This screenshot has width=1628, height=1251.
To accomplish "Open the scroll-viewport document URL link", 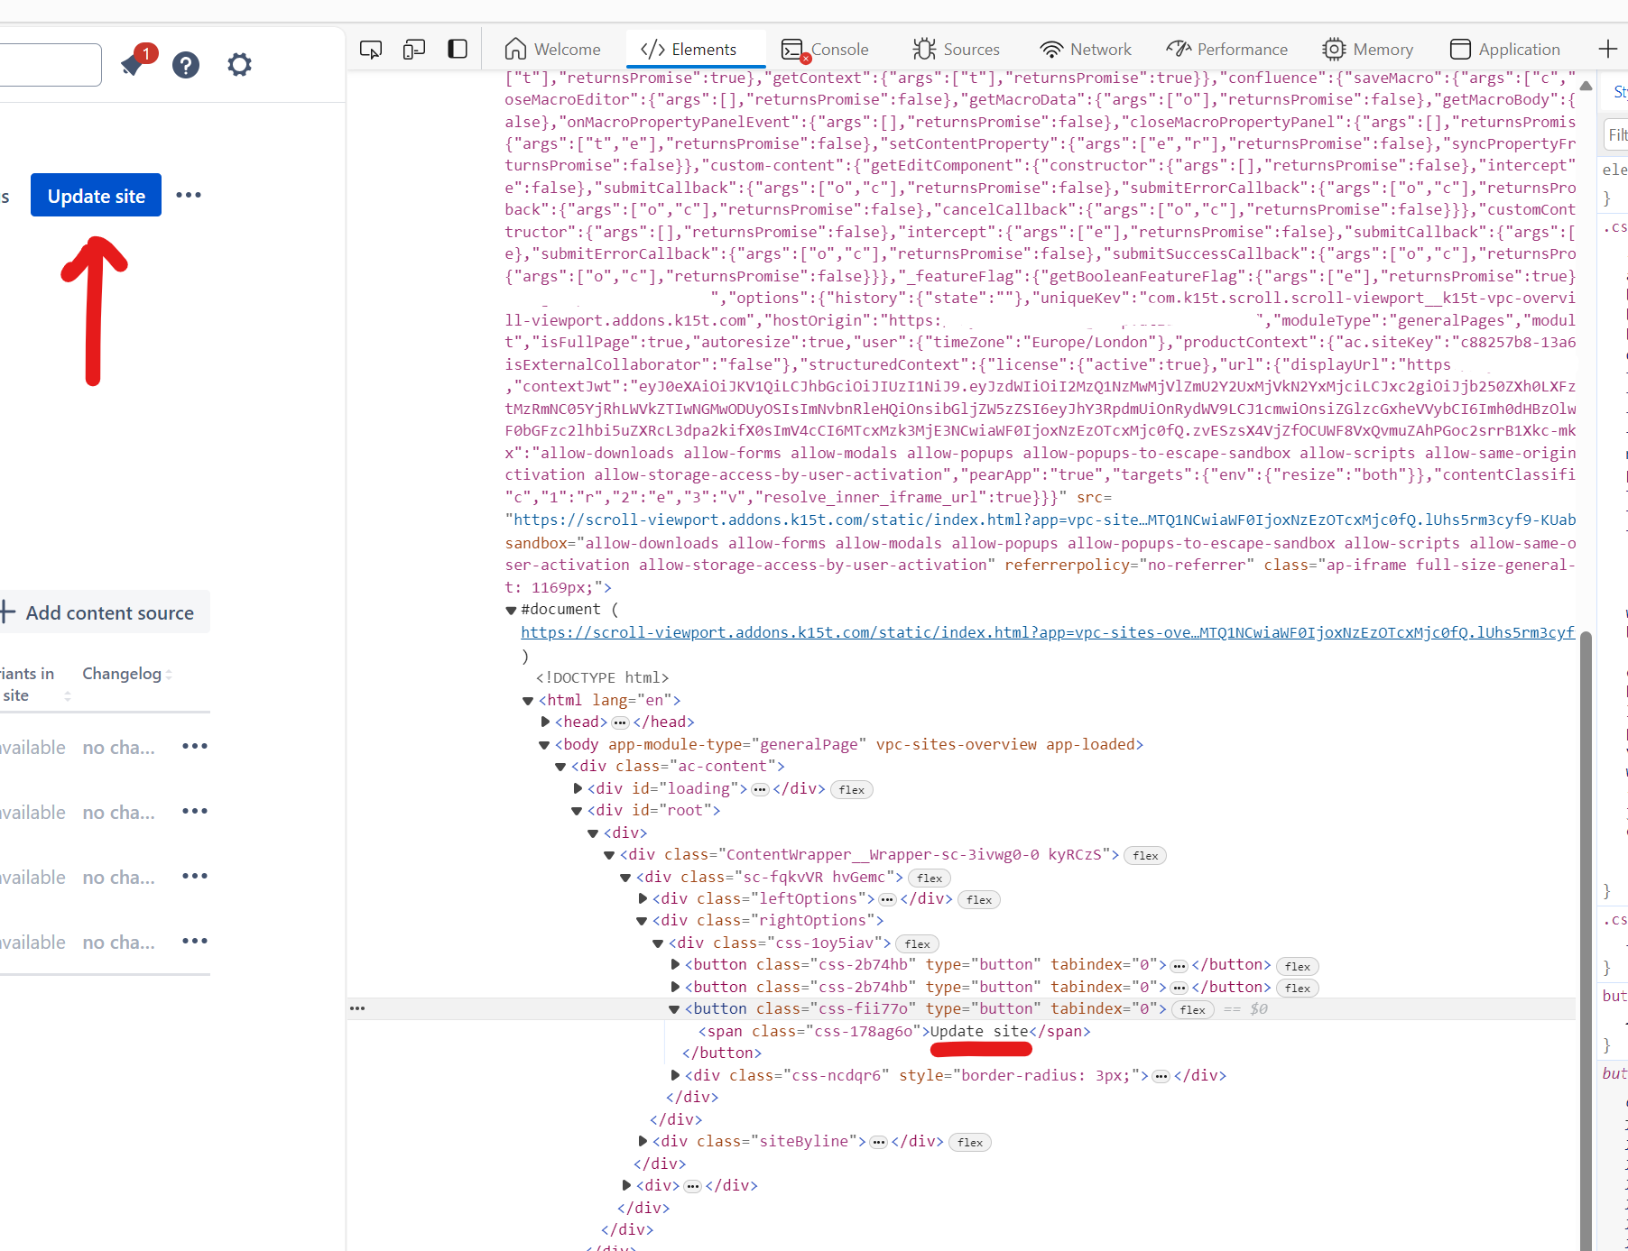I will (1048, 632).
